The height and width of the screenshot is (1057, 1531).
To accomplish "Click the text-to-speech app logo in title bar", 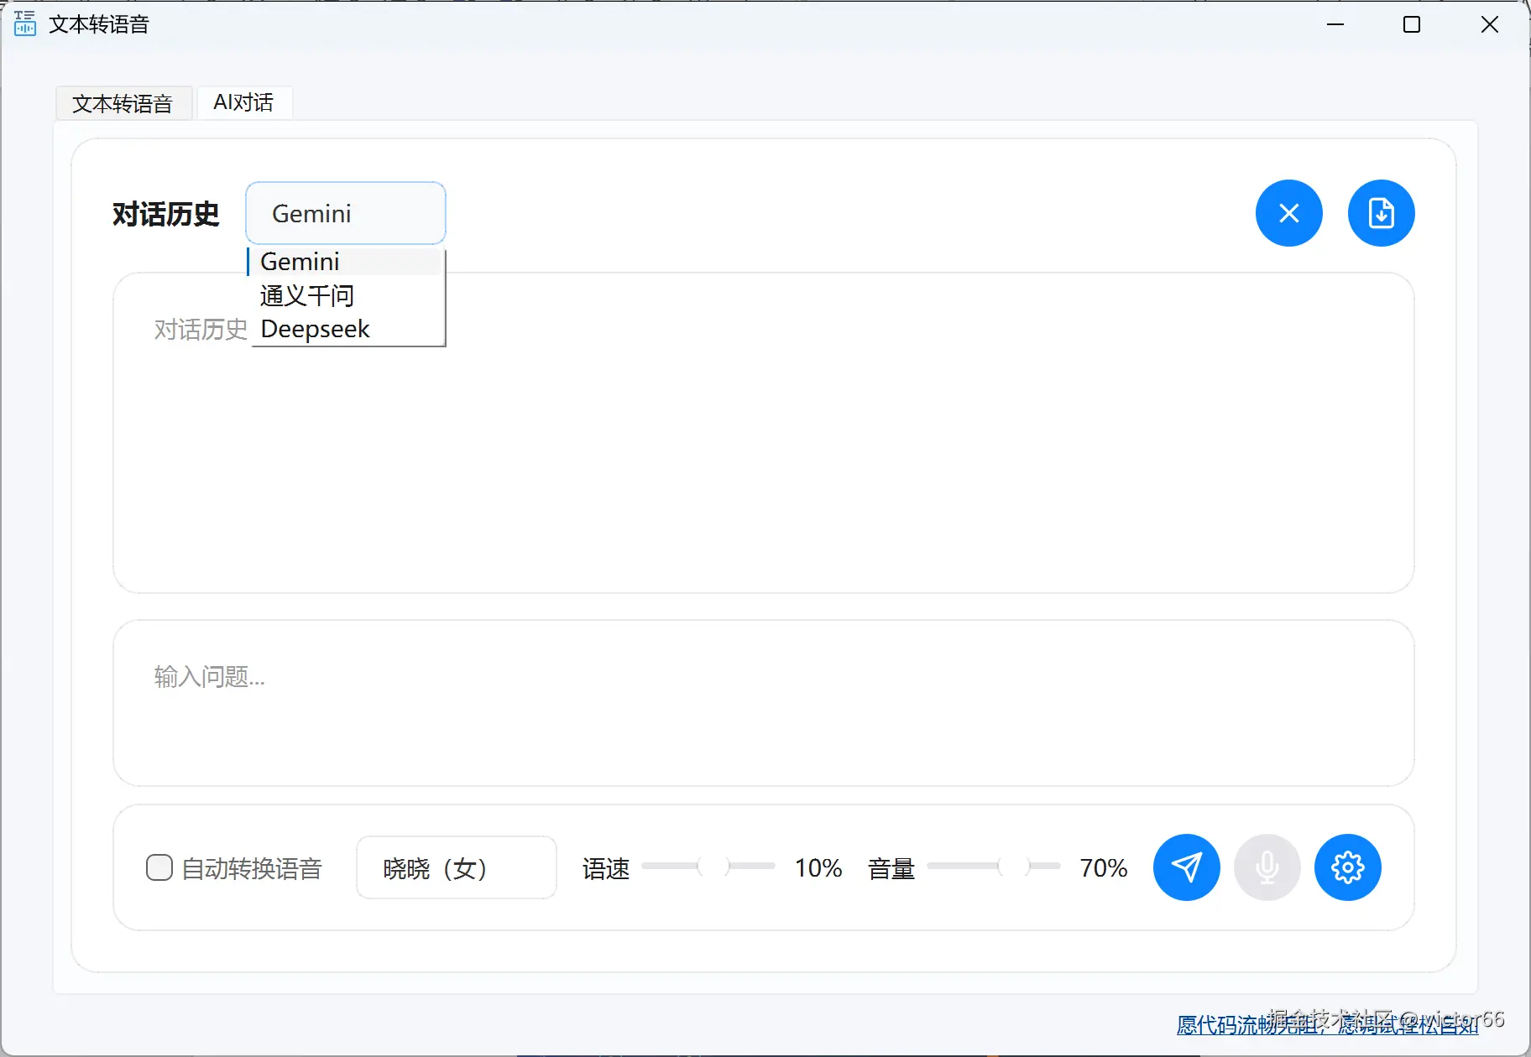I will (24, 24).
